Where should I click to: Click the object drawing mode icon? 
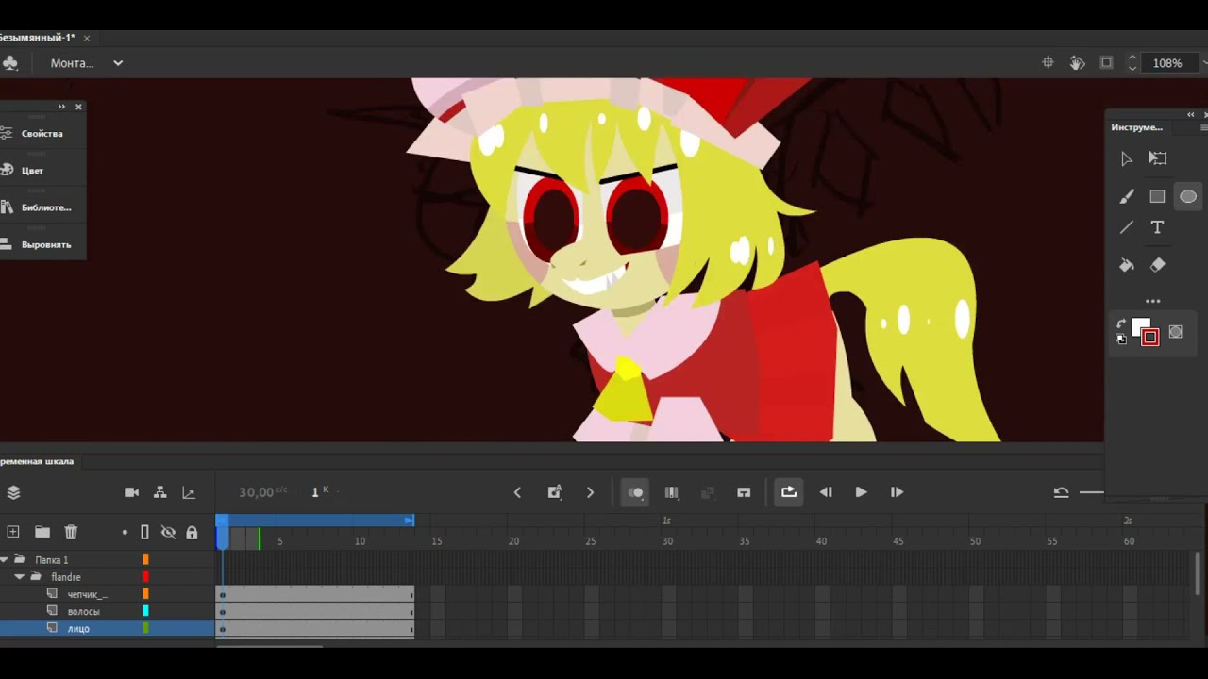(x=1176, y=332)
